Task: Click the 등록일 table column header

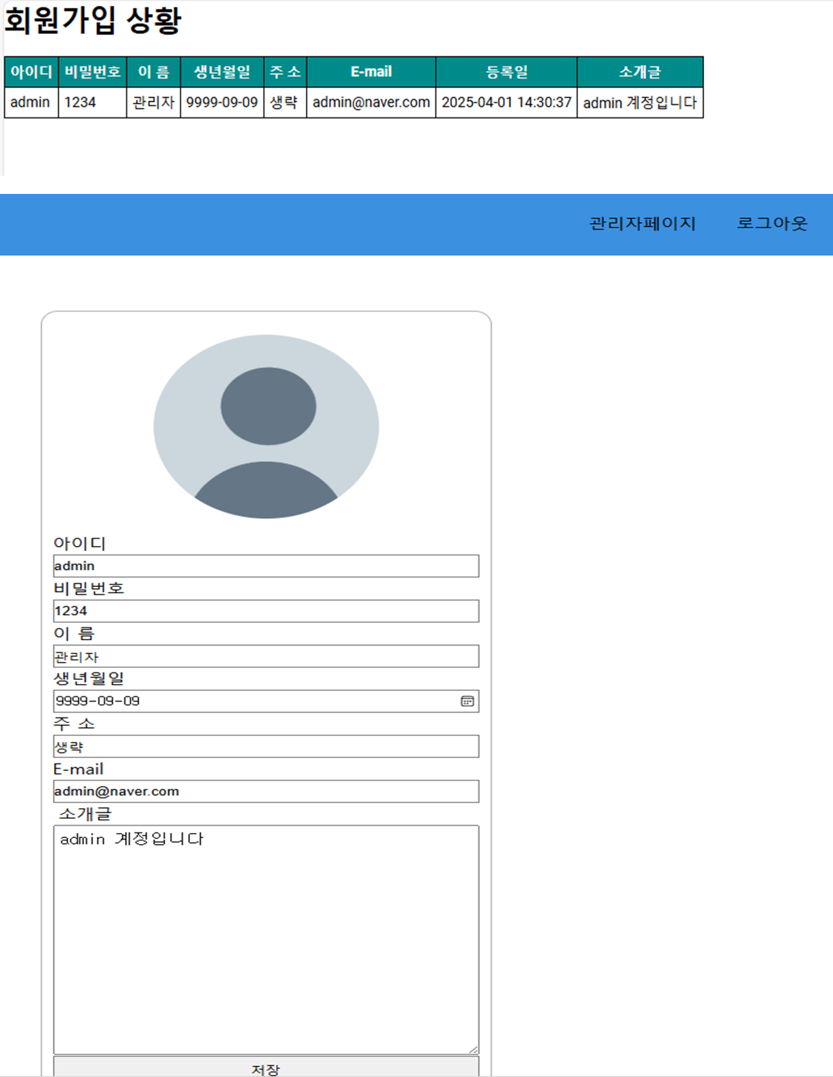Action: pyautogui.click(x=506, y=72)
